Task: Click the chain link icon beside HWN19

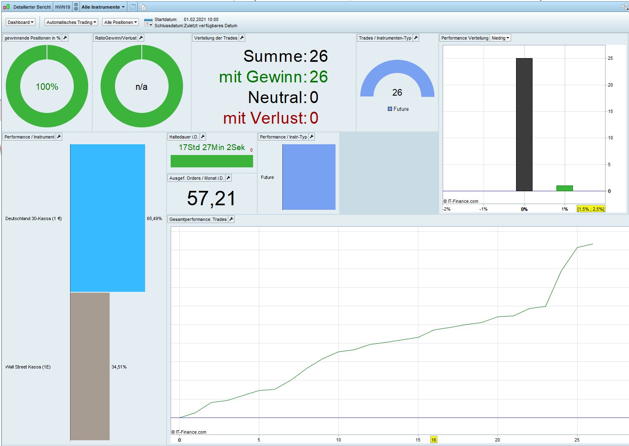Action: tap(76, 7)
